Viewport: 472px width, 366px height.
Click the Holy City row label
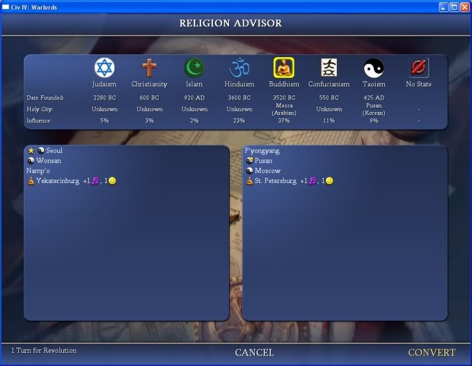[40, 109]
